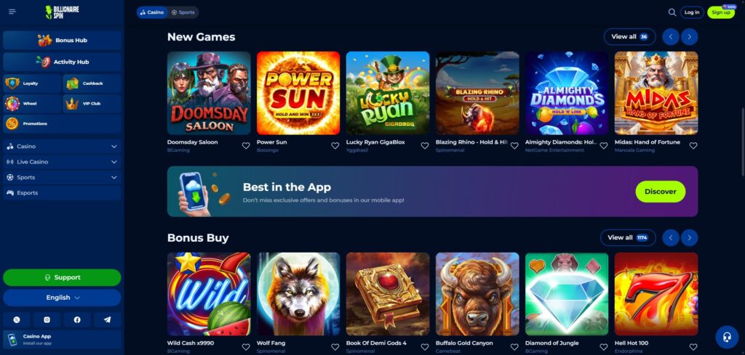Open the Facebook social icon
The height and width of the screenshot is (355, 745).
coord(77,320)
